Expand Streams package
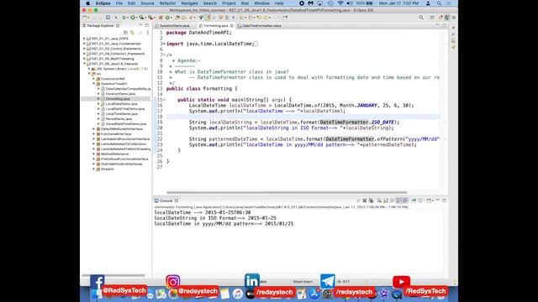Viewport: 538px width, 302px height. coord(93,169)
